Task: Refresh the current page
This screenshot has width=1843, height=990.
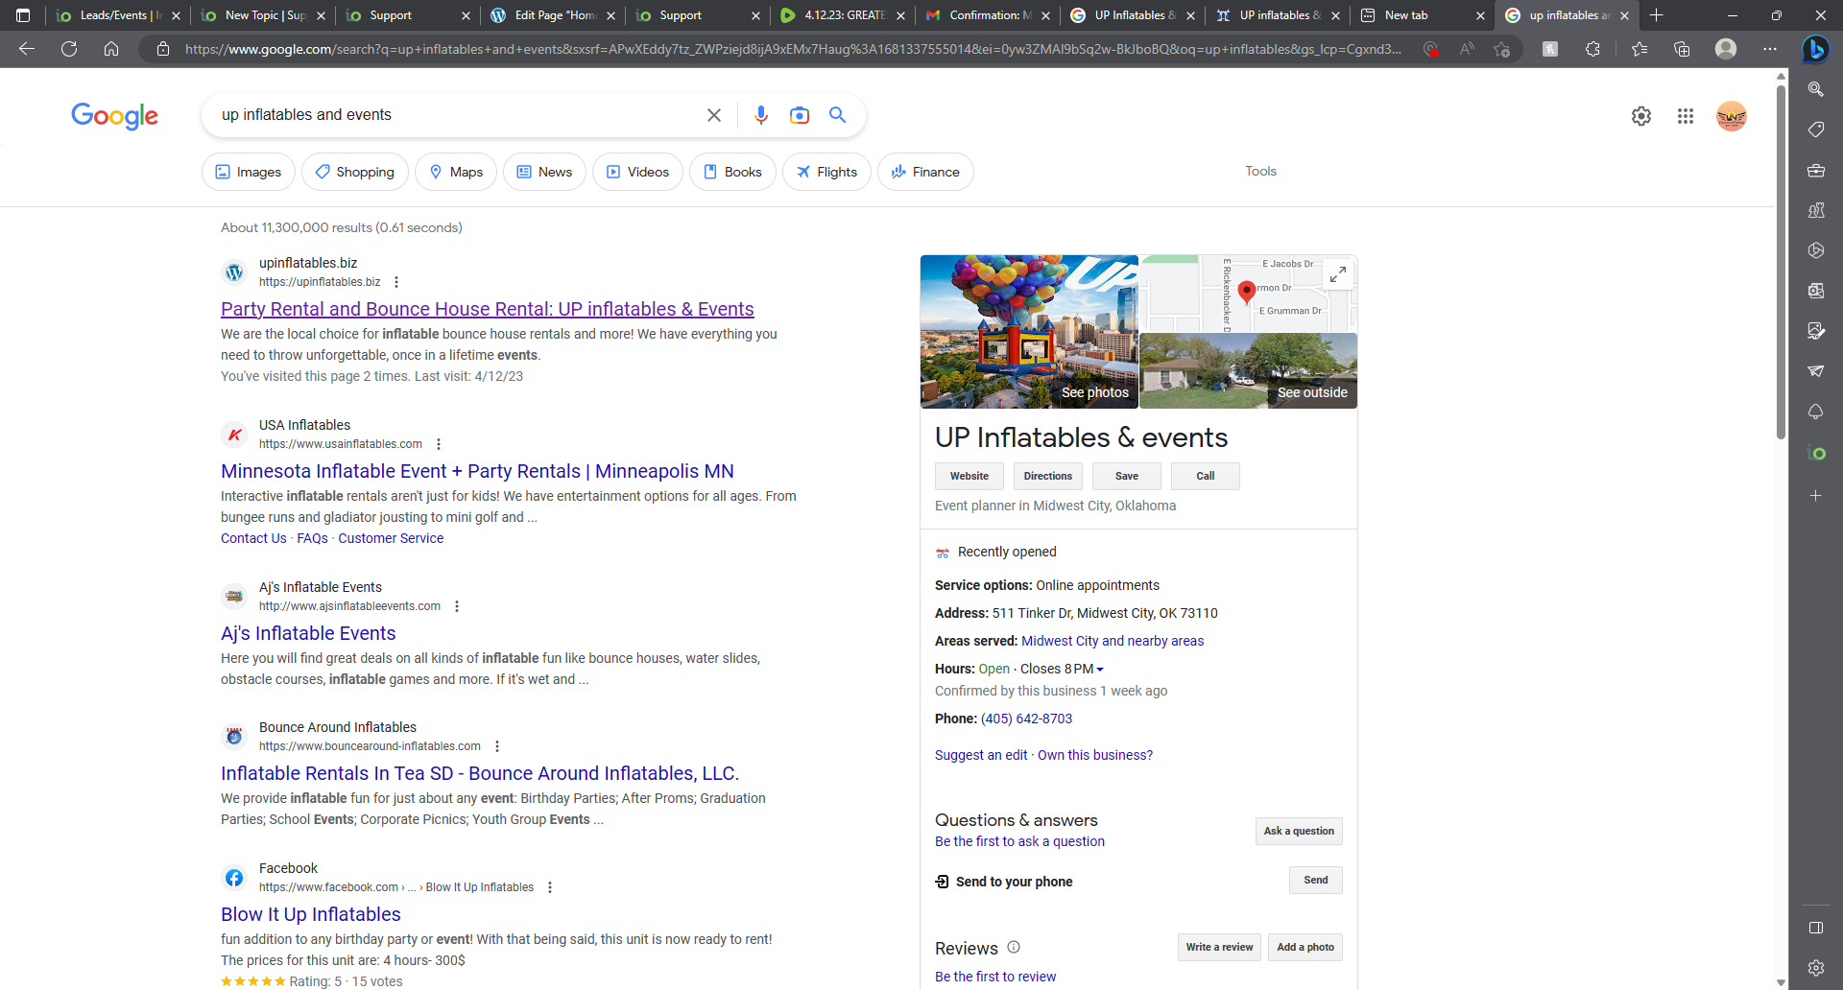Action: [x=69, y=49]
